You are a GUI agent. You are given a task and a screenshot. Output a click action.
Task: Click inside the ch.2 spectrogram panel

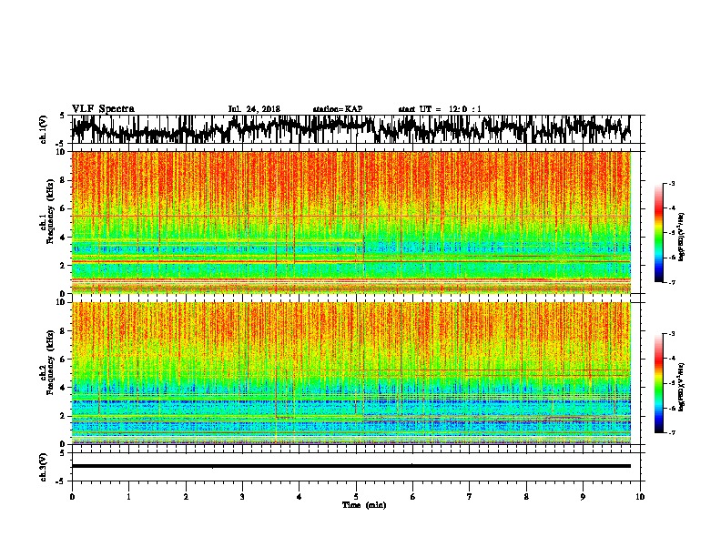click(351, 373)
